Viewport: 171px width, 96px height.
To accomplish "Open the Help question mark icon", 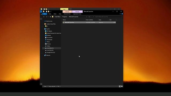I will (x=122, y=14).
